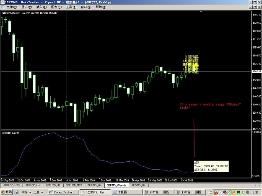
Task: Open the 工具(T) tools menu in MetaTrader
Action: click(x=71, y=7)
